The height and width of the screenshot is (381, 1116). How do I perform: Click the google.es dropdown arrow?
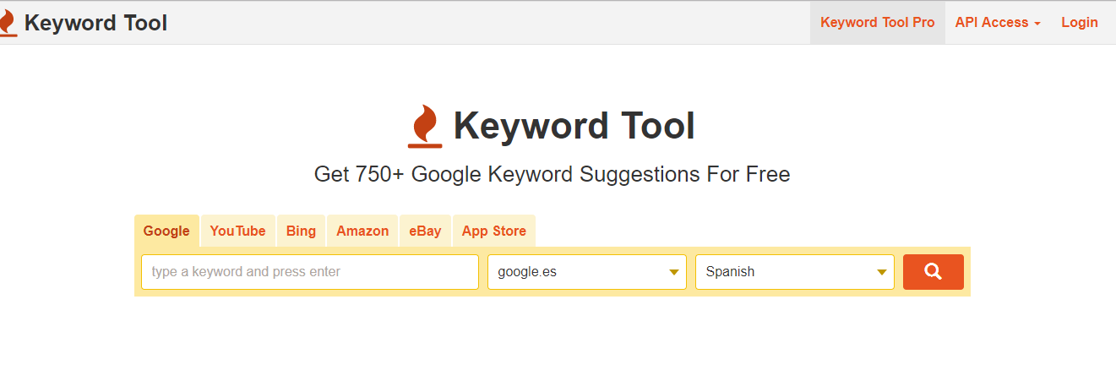point(673,272)
